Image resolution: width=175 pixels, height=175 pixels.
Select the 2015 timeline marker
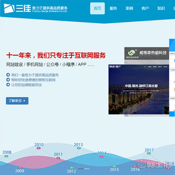tap(114, 166)
